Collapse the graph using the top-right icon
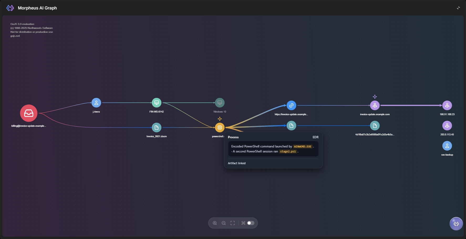 pyautogui.click(x=458, y=8)
